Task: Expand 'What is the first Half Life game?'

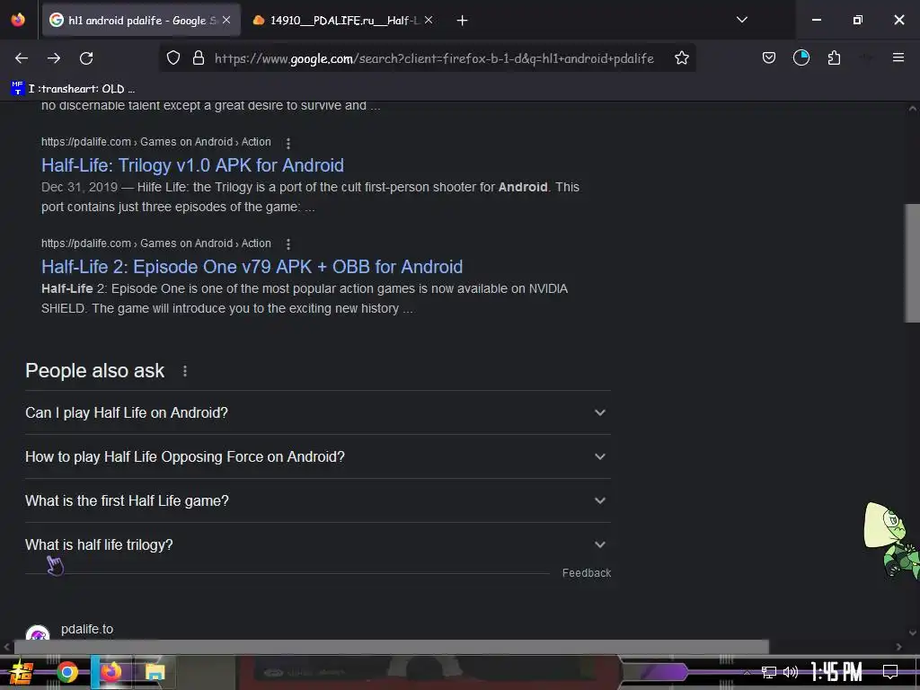Action: (x=318, y=500)
